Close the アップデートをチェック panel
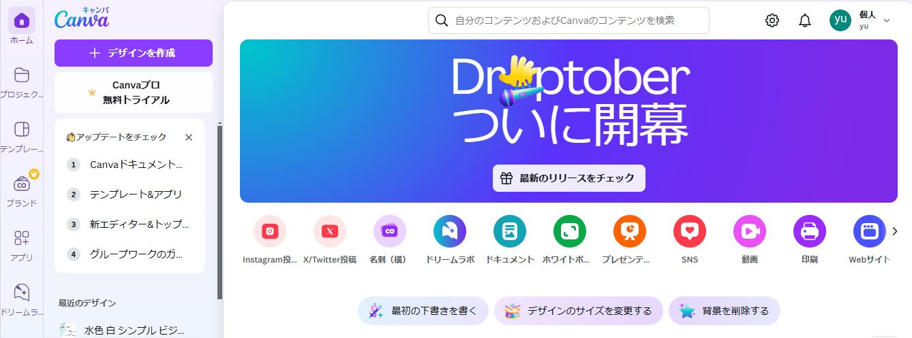912x338 pixels. tap(189, 137)
